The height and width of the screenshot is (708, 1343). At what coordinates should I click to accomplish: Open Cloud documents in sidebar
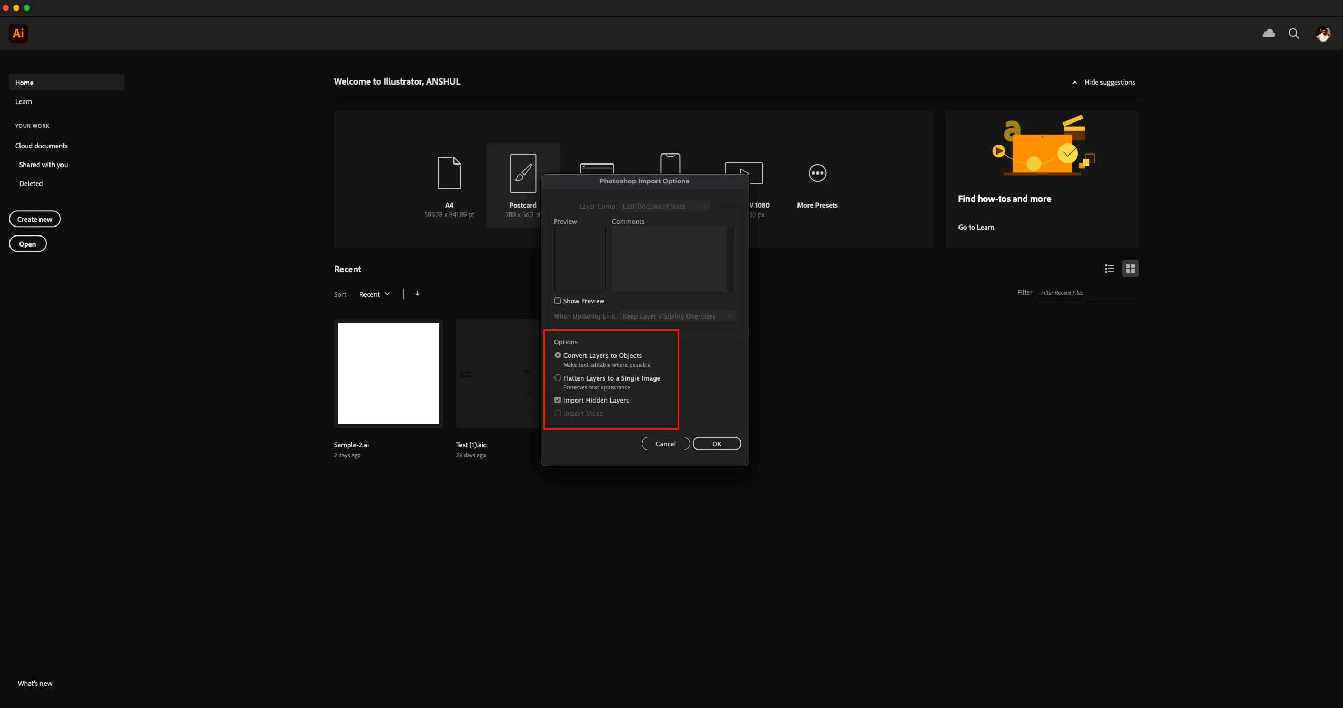pyautogui.click(x=42, y=146)
